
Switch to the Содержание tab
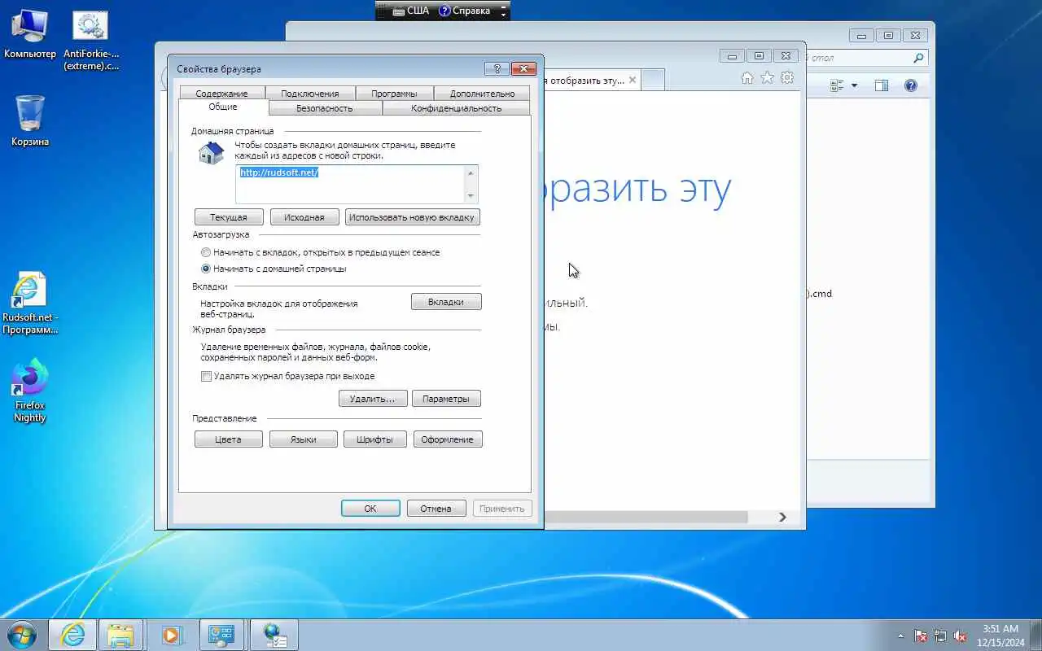click(x=221, y=94)
